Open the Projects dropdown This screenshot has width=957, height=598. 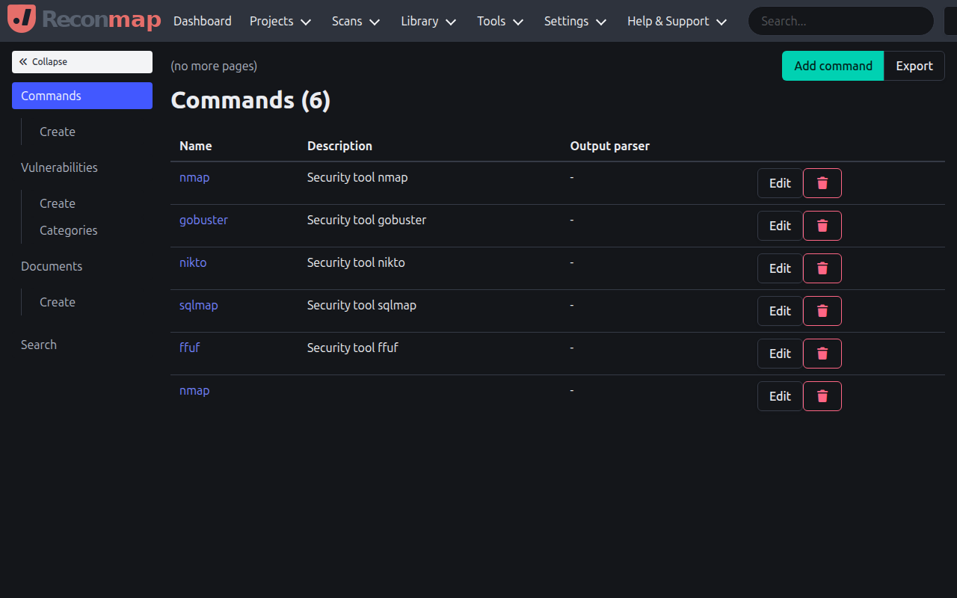(280, 21)
